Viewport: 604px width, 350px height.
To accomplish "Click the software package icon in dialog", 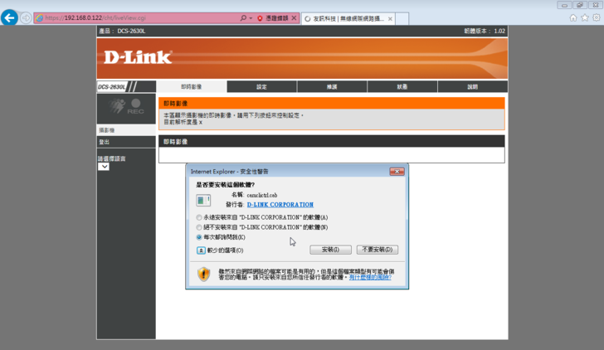I will (203, 200).
